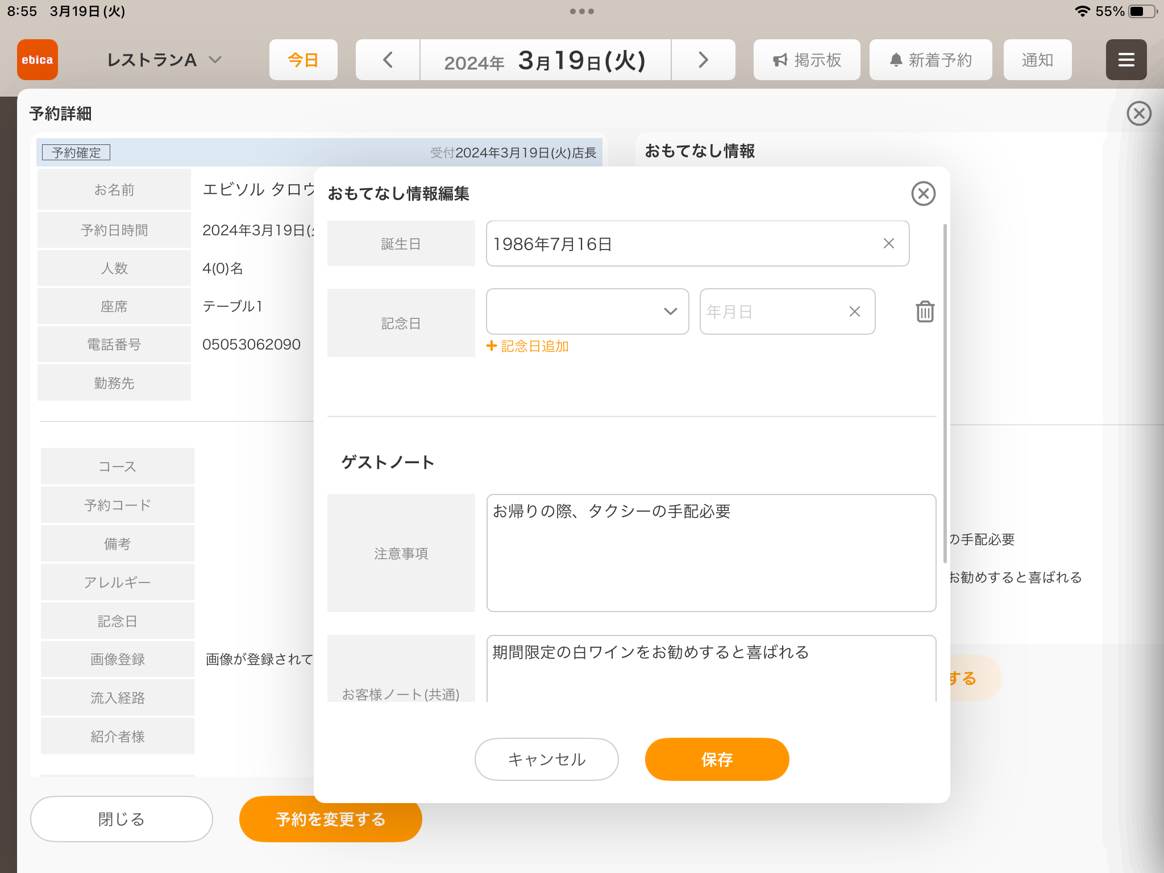Click the ゲストノート heading
This screenshot has width=1164, height=873.
pyautogui.click(x=388, y=462)
